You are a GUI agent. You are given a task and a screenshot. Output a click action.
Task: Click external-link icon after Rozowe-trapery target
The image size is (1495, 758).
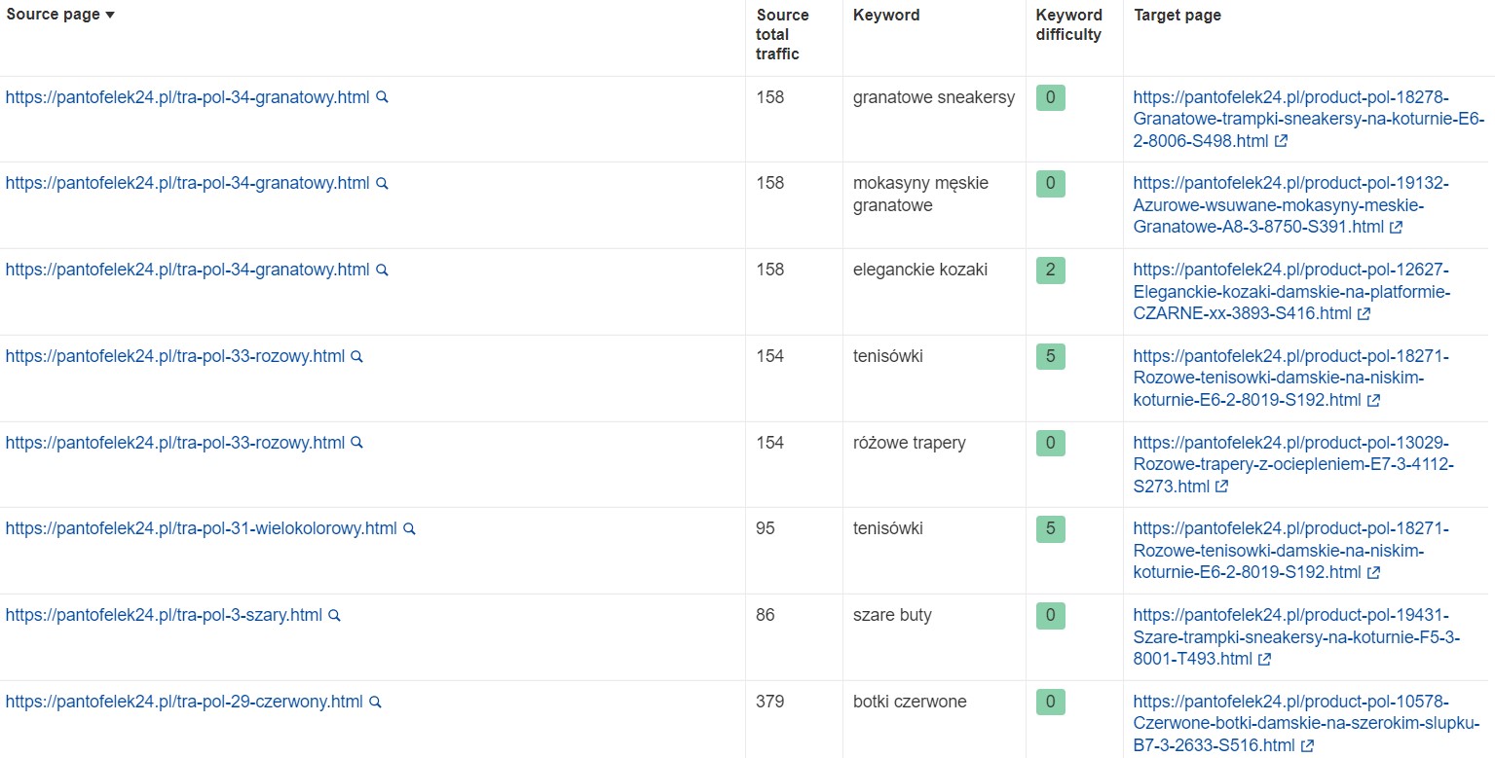pyautogui.click(x=1222, y=487)
